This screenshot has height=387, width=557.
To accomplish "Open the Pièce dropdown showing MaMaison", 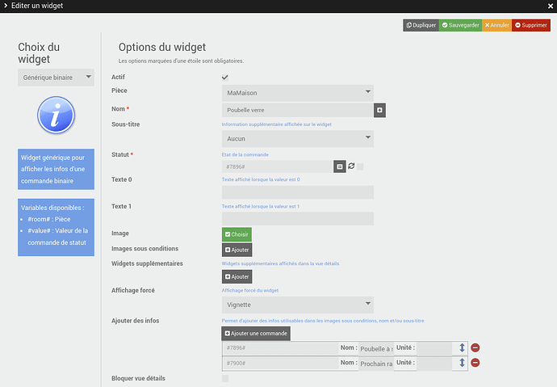I will tap(297, 93).
